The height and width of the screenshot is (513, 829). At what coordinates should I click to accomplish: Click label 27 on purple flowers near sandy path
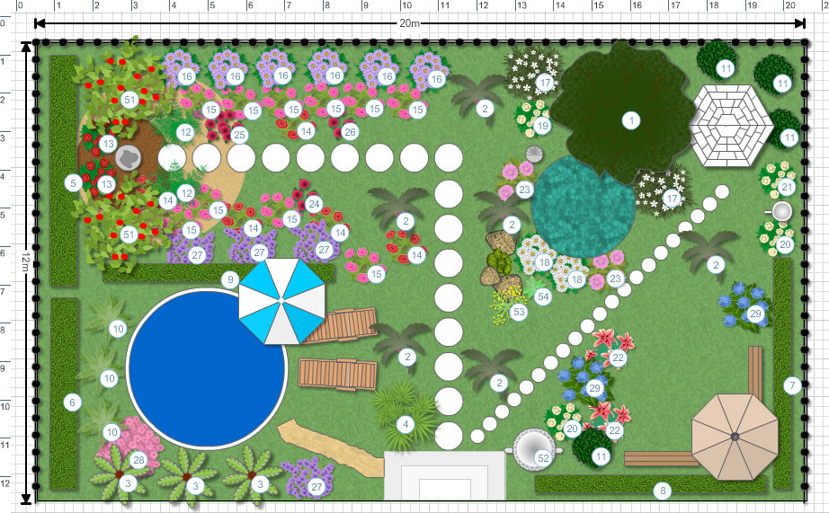316,487
